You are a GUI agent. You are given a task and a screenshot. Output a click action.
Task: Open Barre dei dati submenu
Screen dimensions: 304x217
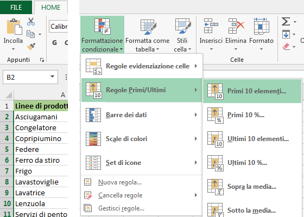[x=142, y=115]
